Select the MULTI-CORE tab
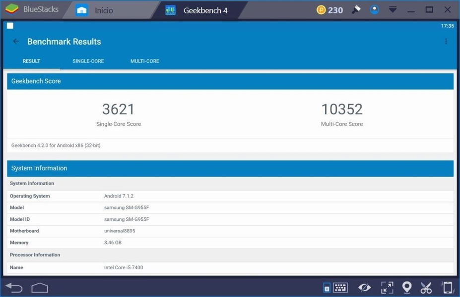 click(144, 61)
